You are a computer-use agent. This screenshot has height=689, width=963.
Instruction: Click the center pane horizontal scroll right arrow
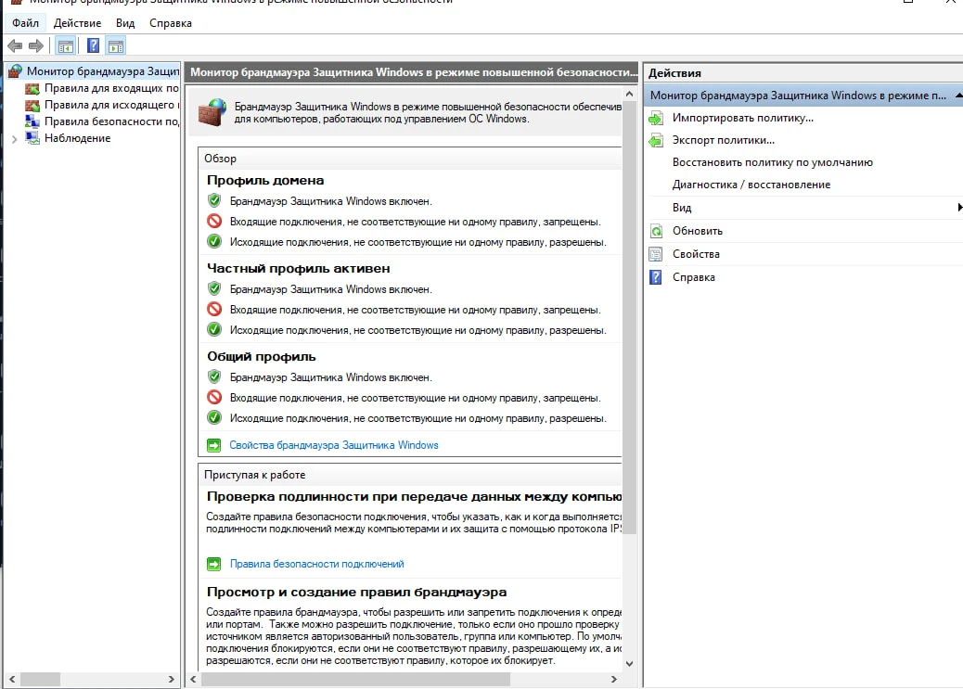[x=613, y=679]
